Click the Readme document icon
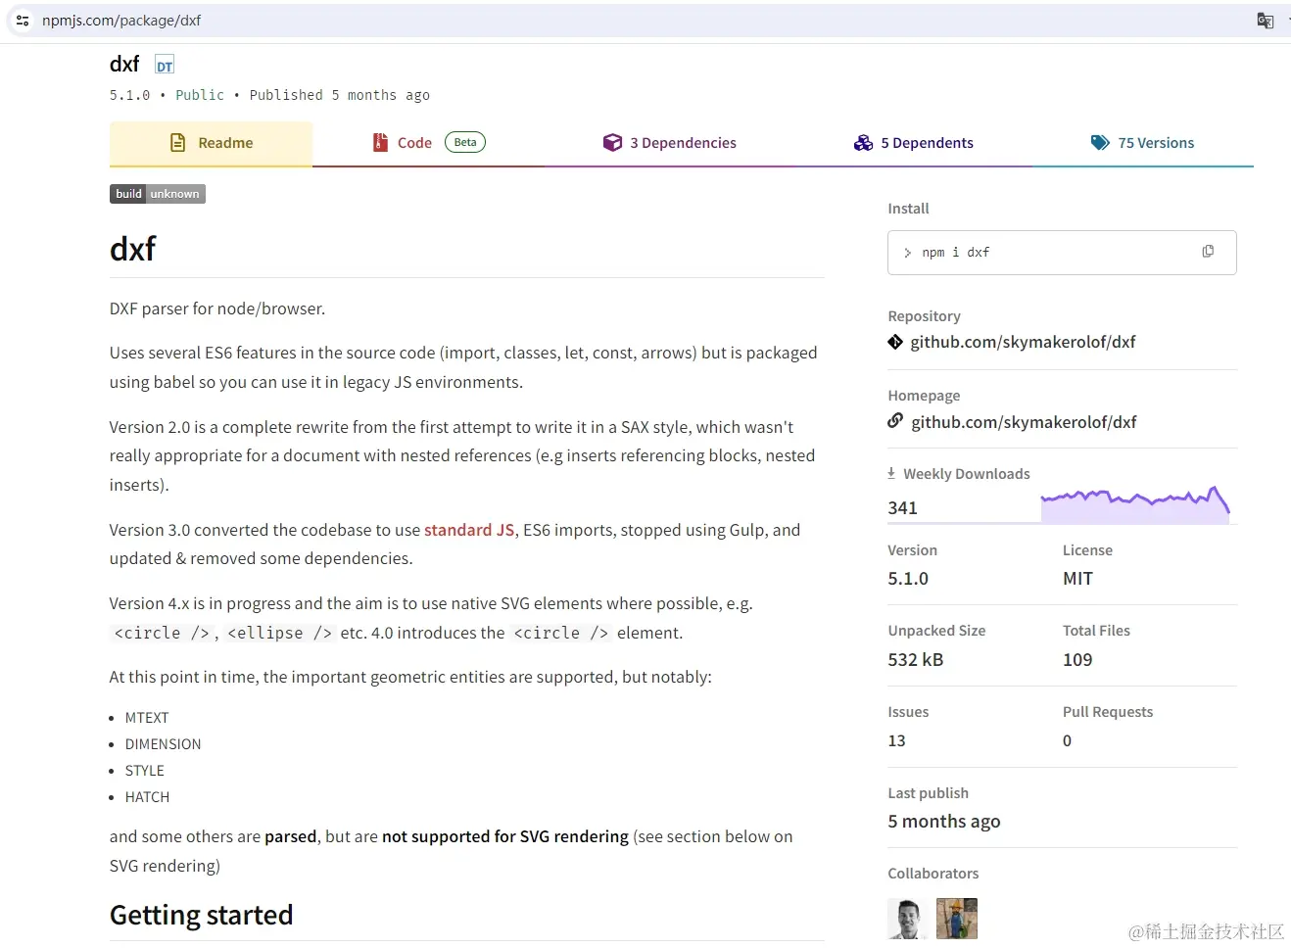The height and width of the screenshot is (948, 1291). pyautogui.click(x=178, y=143)
